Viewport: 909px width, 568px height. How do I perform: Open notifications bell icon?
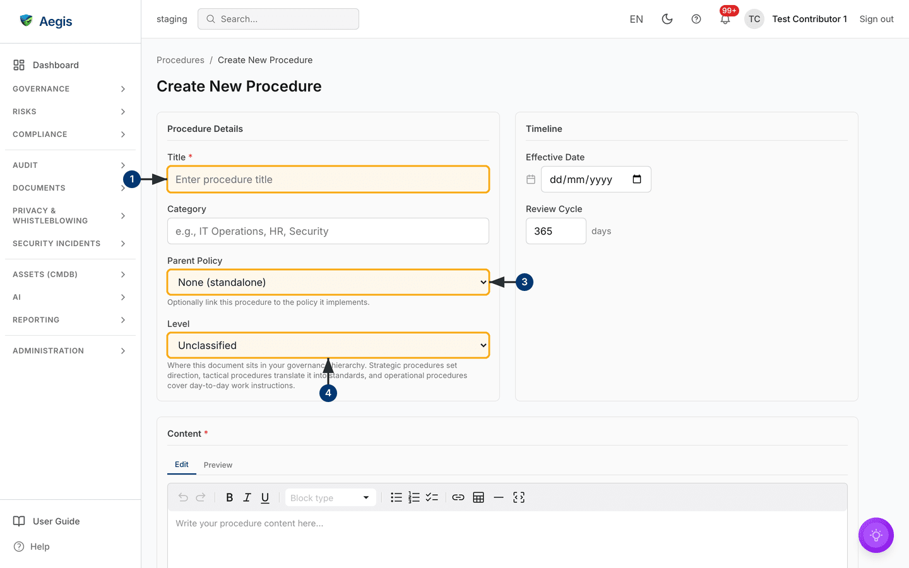tap(725, 19)
